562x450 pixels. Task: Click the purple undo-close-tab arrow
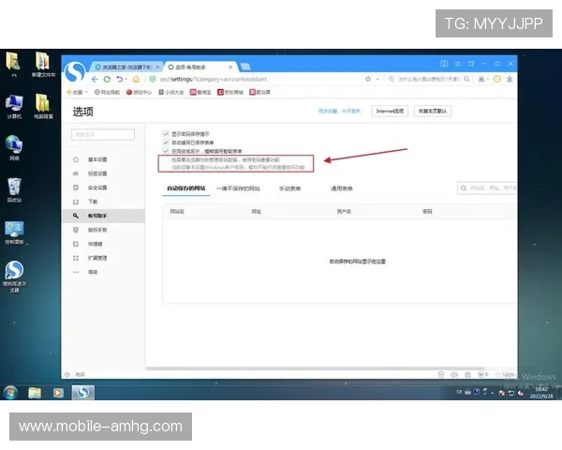(x=120, y=79)
